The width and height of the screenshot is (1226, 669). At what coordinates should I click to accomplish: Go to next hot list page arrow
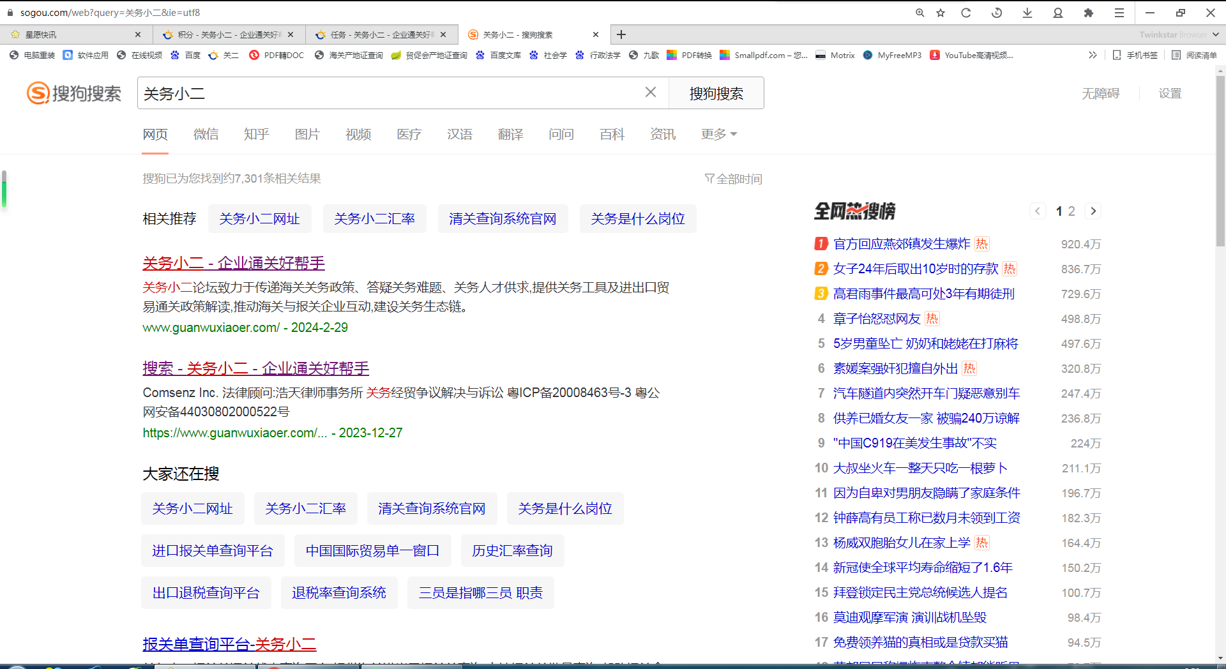pyautogui.click(x=1093, y=211)
